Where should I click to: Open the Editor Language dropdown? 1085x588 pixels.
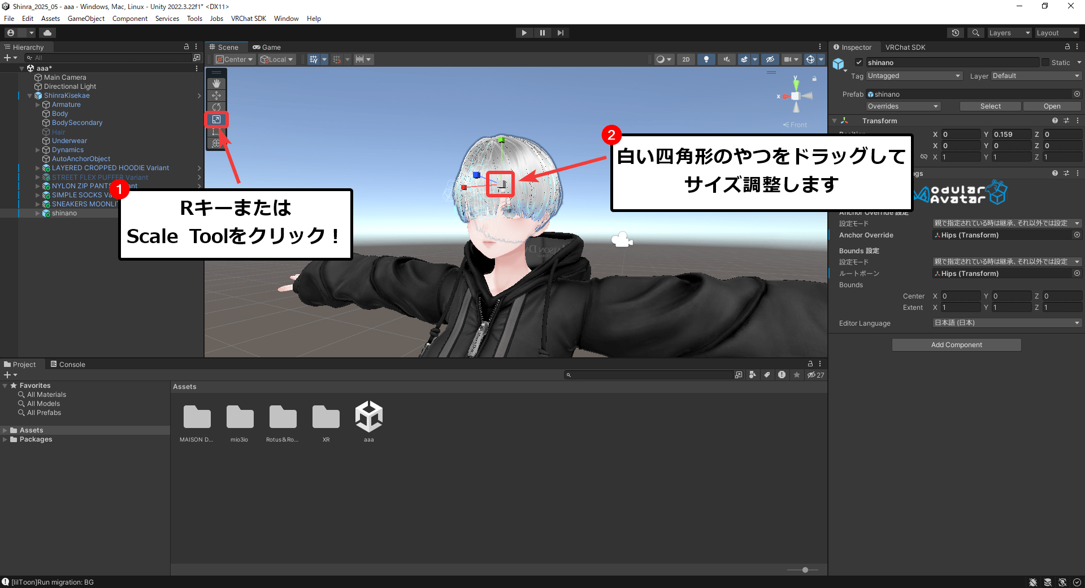point(1006,323)
